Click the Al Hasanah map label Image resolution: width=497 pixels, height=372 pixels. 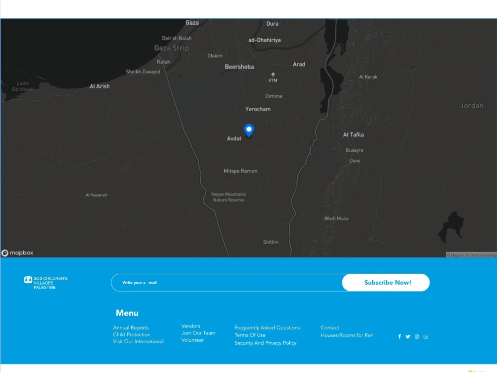pos(96,195)
